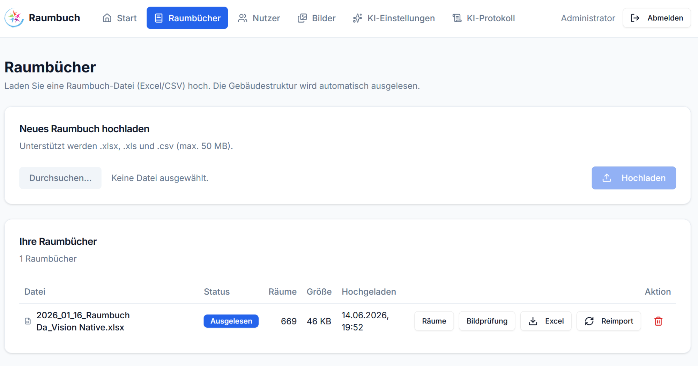This screenshot has height=366, width=698.
Task: Click the download icon in the Excel button
Action: tap(533, 321)
